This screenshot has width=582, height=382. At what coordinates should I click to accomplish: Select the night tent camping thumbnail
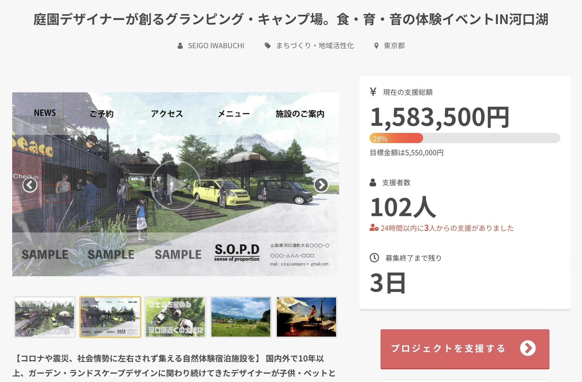(x=306, y=317)
